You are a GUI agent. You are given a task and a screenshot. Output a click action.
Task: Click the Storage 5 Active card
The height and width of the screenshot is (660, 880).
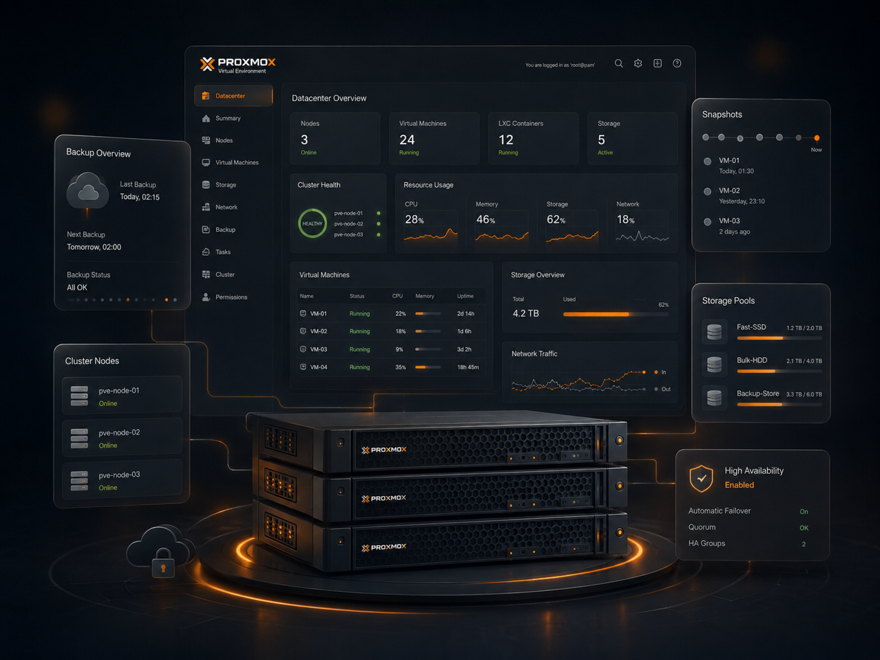coord(632,138)
